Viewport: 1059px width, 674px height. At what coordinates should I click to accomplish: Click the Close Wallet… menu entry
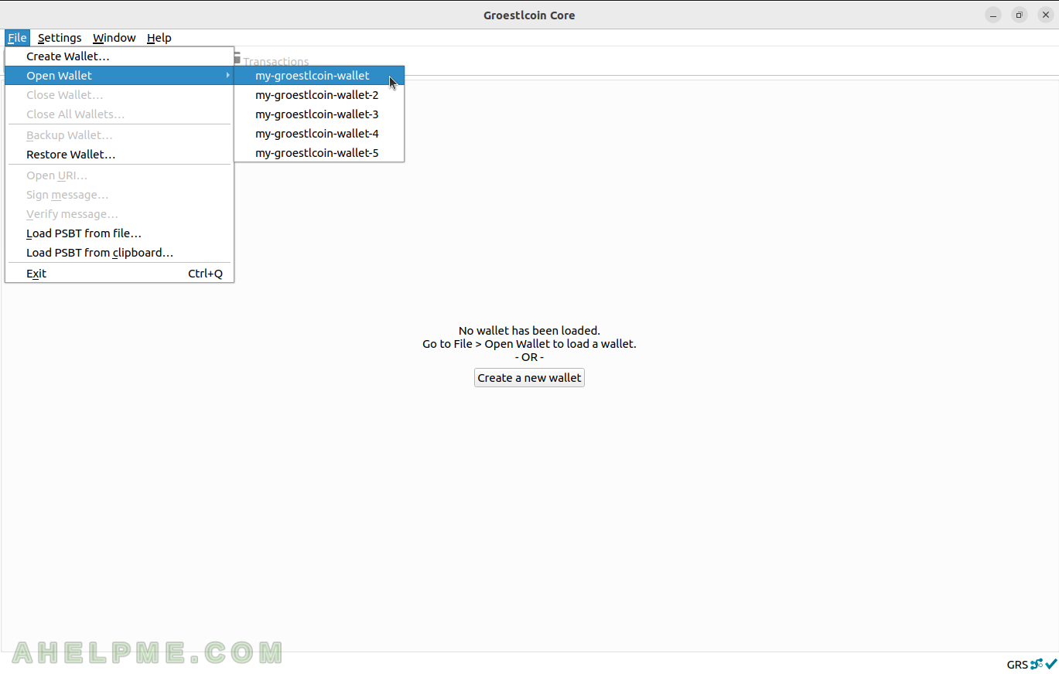(x=119, y=95)
